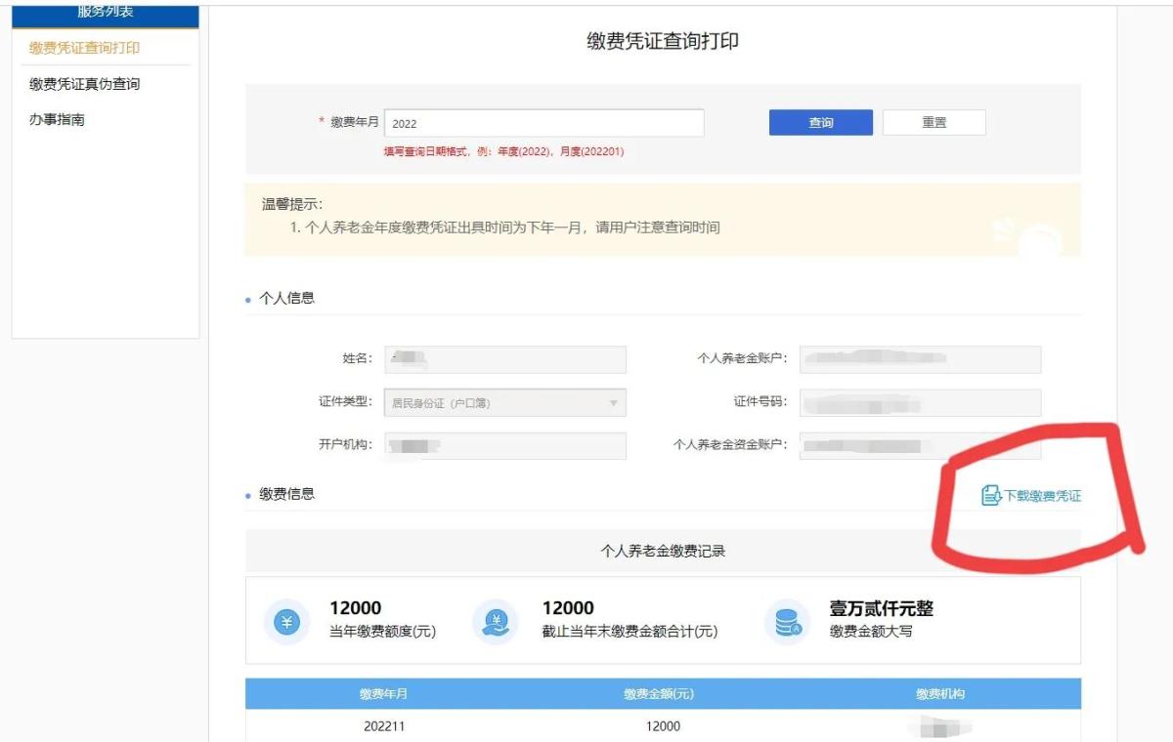1173x742 pixels.
Task: Focus the 缴费年月 input containing 2022
Action: (x=543, y=123)
